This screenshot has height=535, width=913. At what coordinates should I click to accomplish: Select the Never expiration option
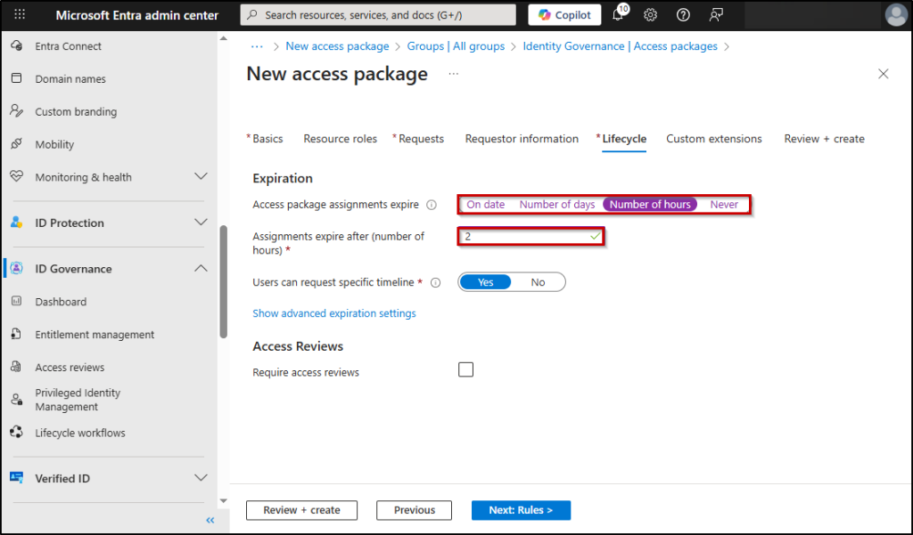(724, 205)
